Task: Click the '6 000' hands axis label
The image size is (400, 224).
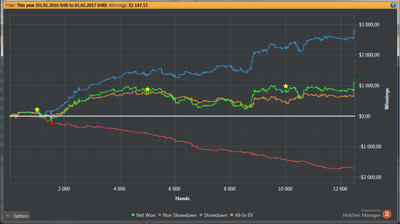Action: pos(174,189)
